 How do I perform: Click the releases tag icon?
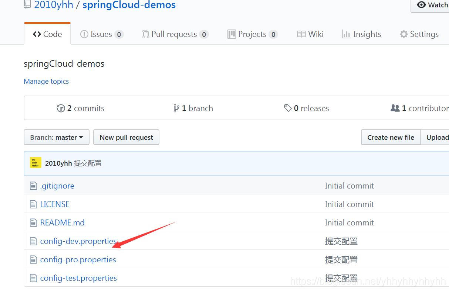(288, 108)
